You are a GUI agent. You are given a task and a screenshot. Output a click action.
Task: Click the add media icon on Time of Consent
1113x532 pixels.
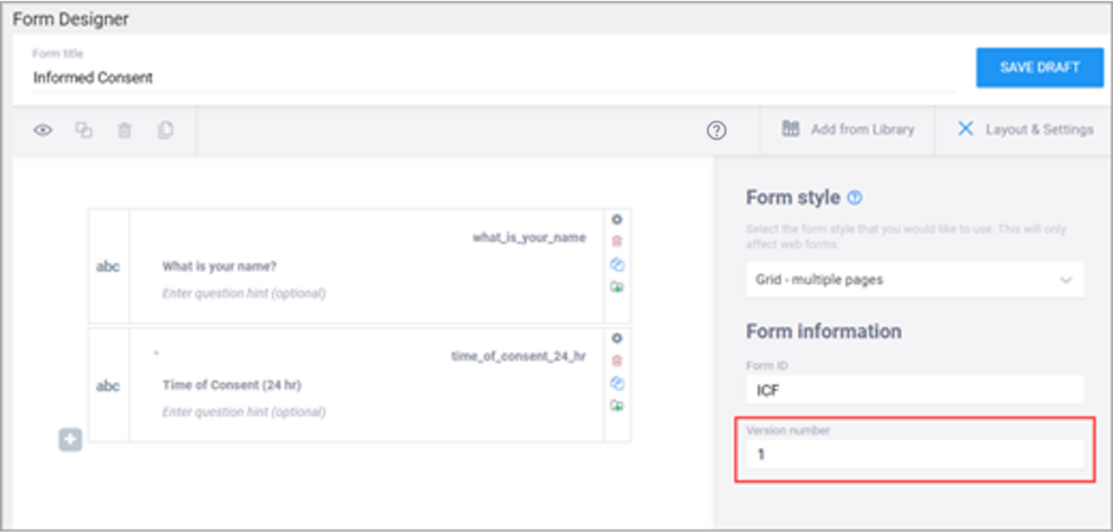coord(618,405)
